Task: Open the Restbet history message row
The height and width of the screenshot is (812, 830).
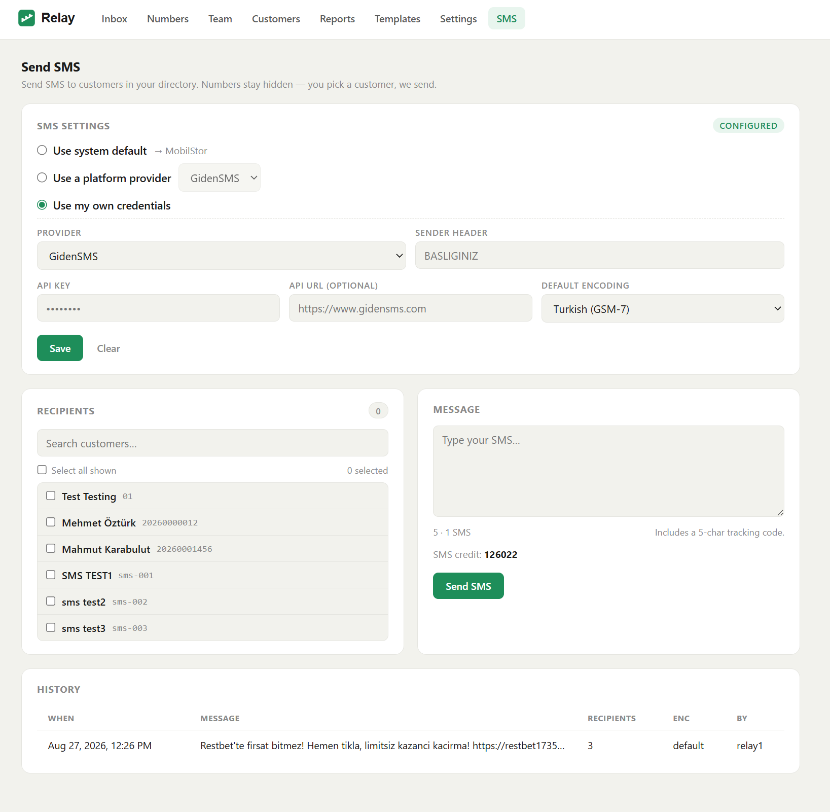Action: (x=411, y=746)
